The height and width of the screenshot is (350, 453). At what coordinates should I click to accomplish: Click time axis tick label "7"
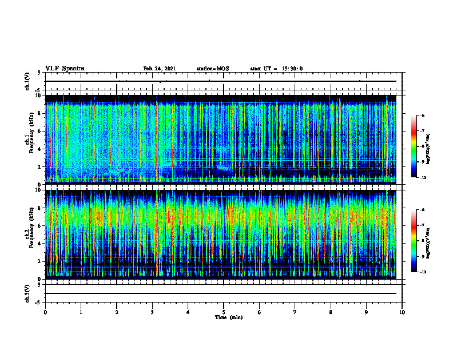coord(295,312)
